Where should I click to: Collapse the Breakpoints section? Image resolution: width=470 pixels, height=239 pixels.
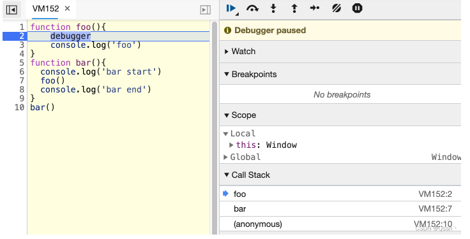point(227,74)
